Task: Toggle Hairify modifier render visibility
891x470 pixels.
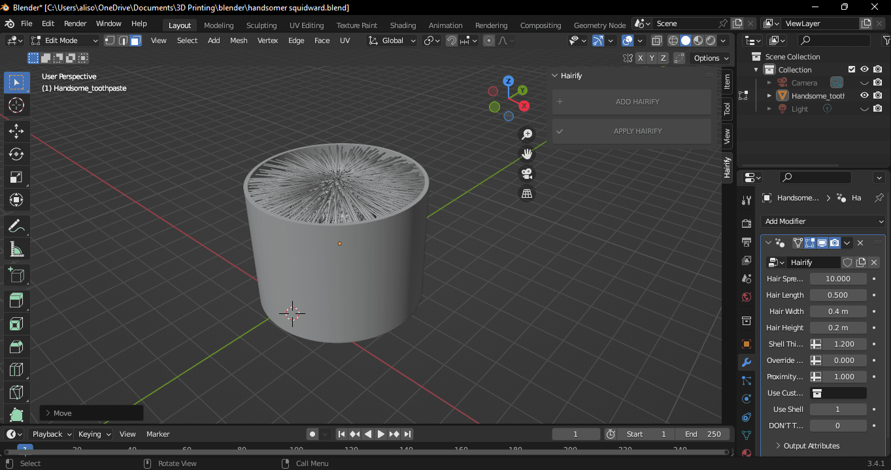Action: pyautogui.click(x=835, y=243)
